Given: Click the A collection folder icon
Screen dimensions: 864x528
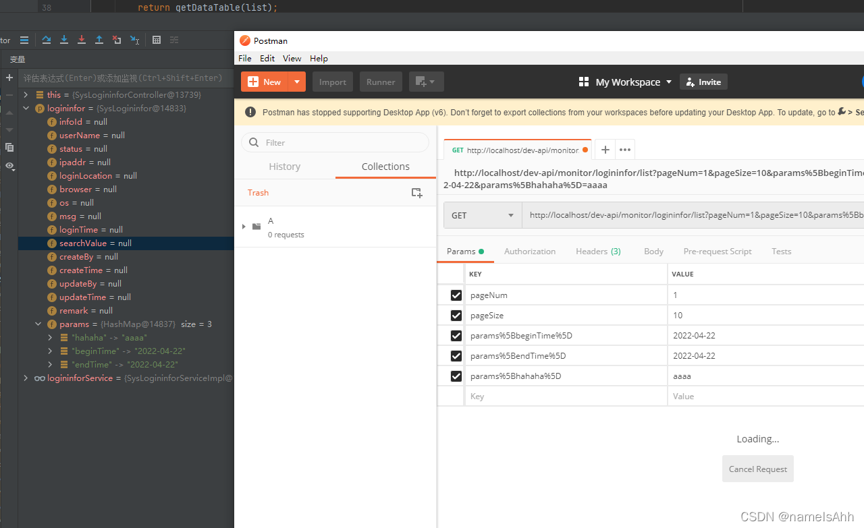Looking at the screenshot, I should coord(256,227).
